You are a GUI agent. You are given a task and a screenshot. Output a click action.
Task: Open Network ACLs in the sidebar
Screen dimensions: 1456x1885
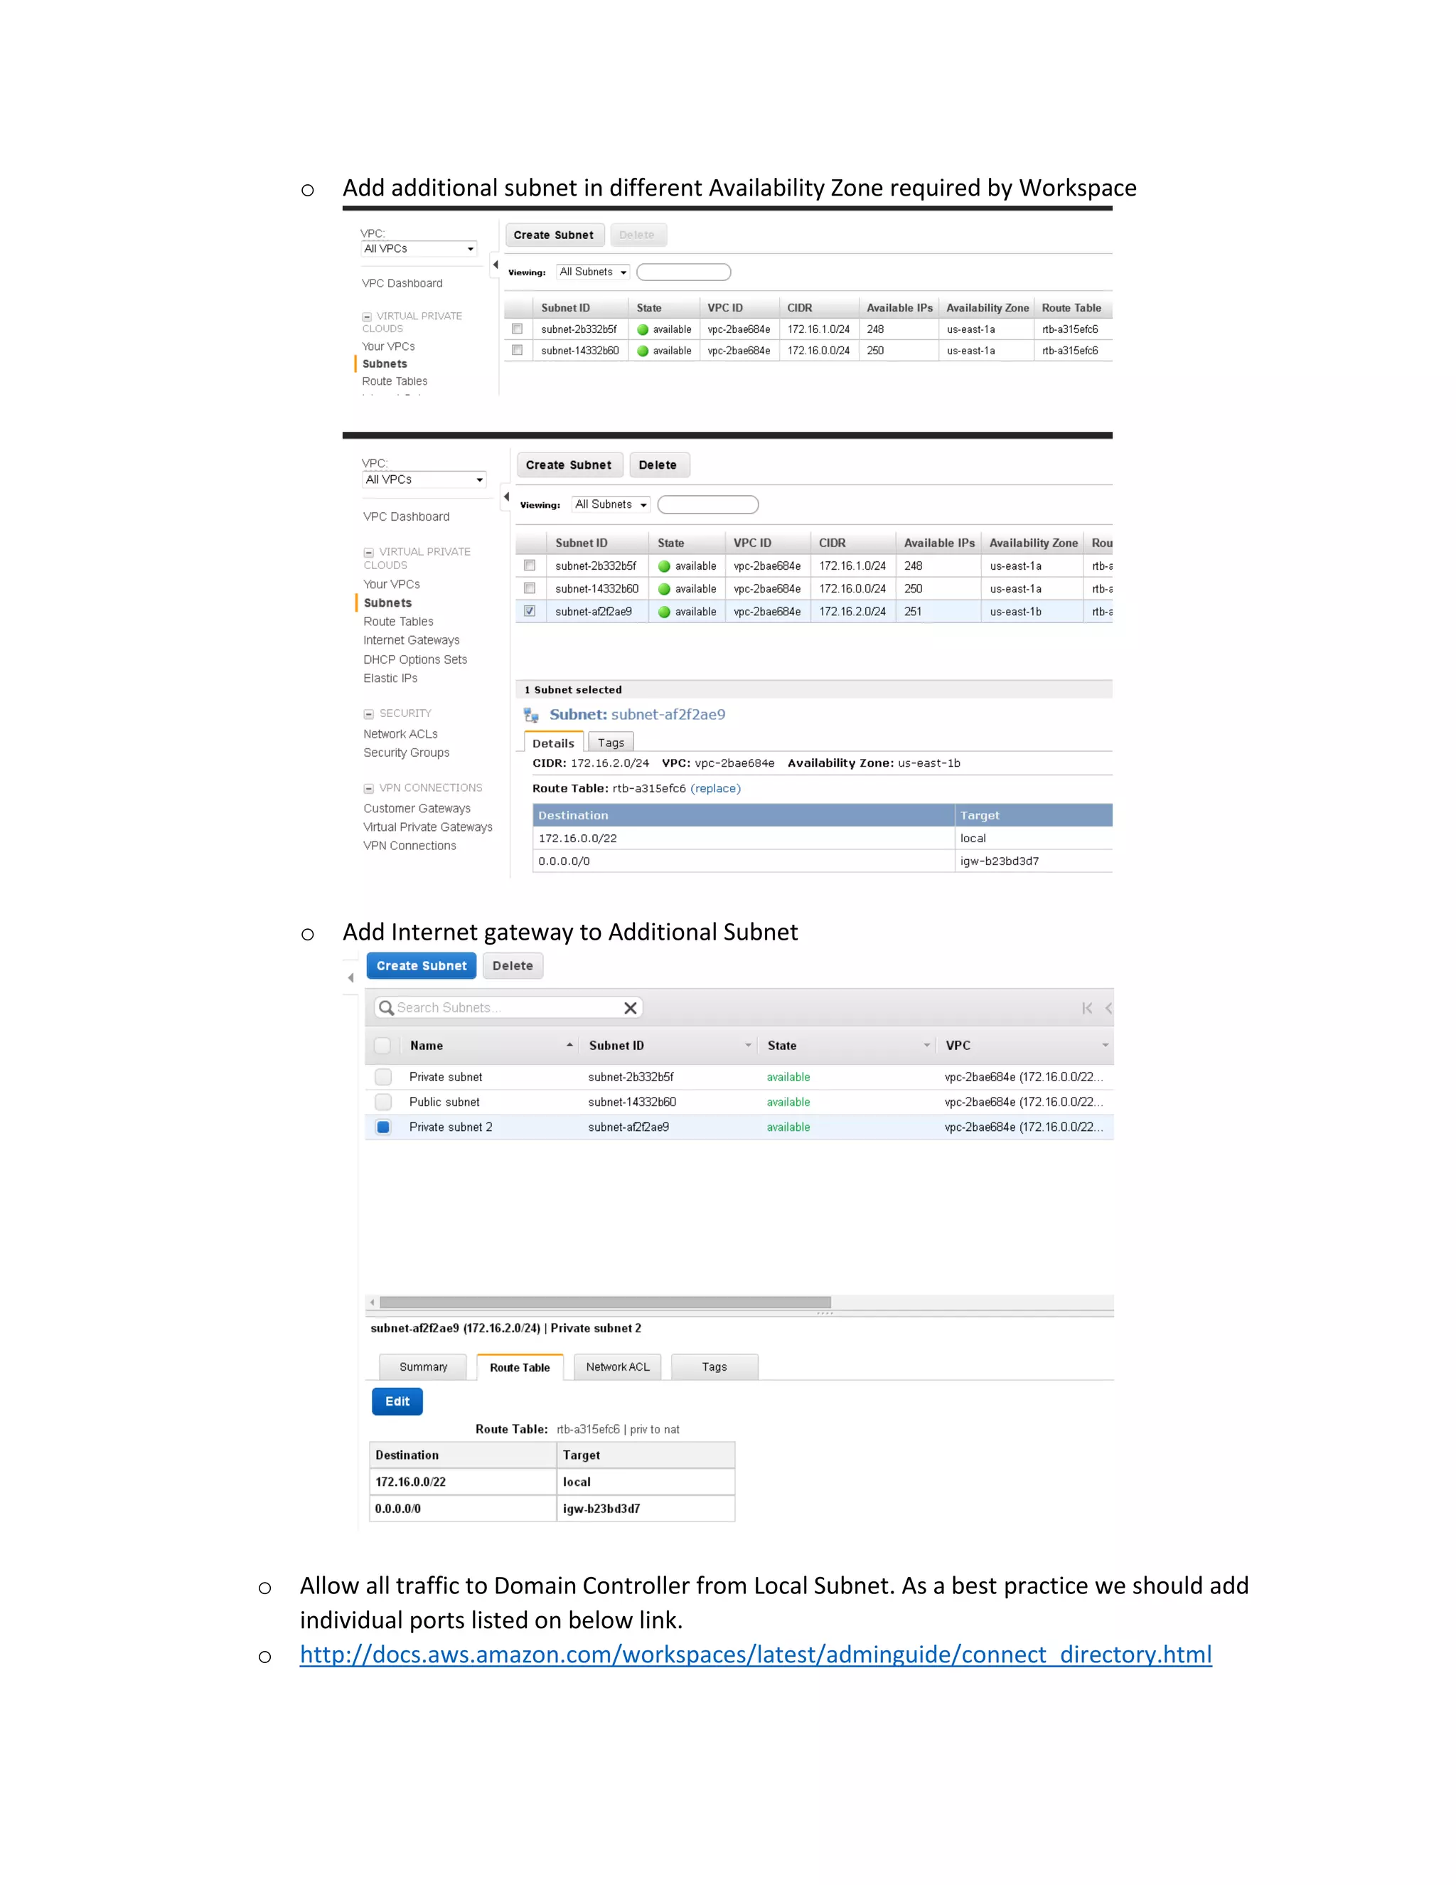coord(400,733)
